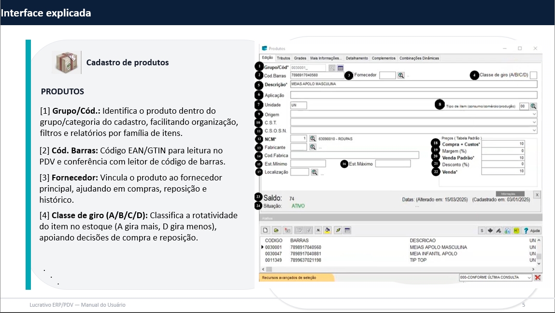The width and height of the screenshot is (555, 313).
Task: Click the Fornecedor search magnifier icon
Action: (x=401, y=75)
